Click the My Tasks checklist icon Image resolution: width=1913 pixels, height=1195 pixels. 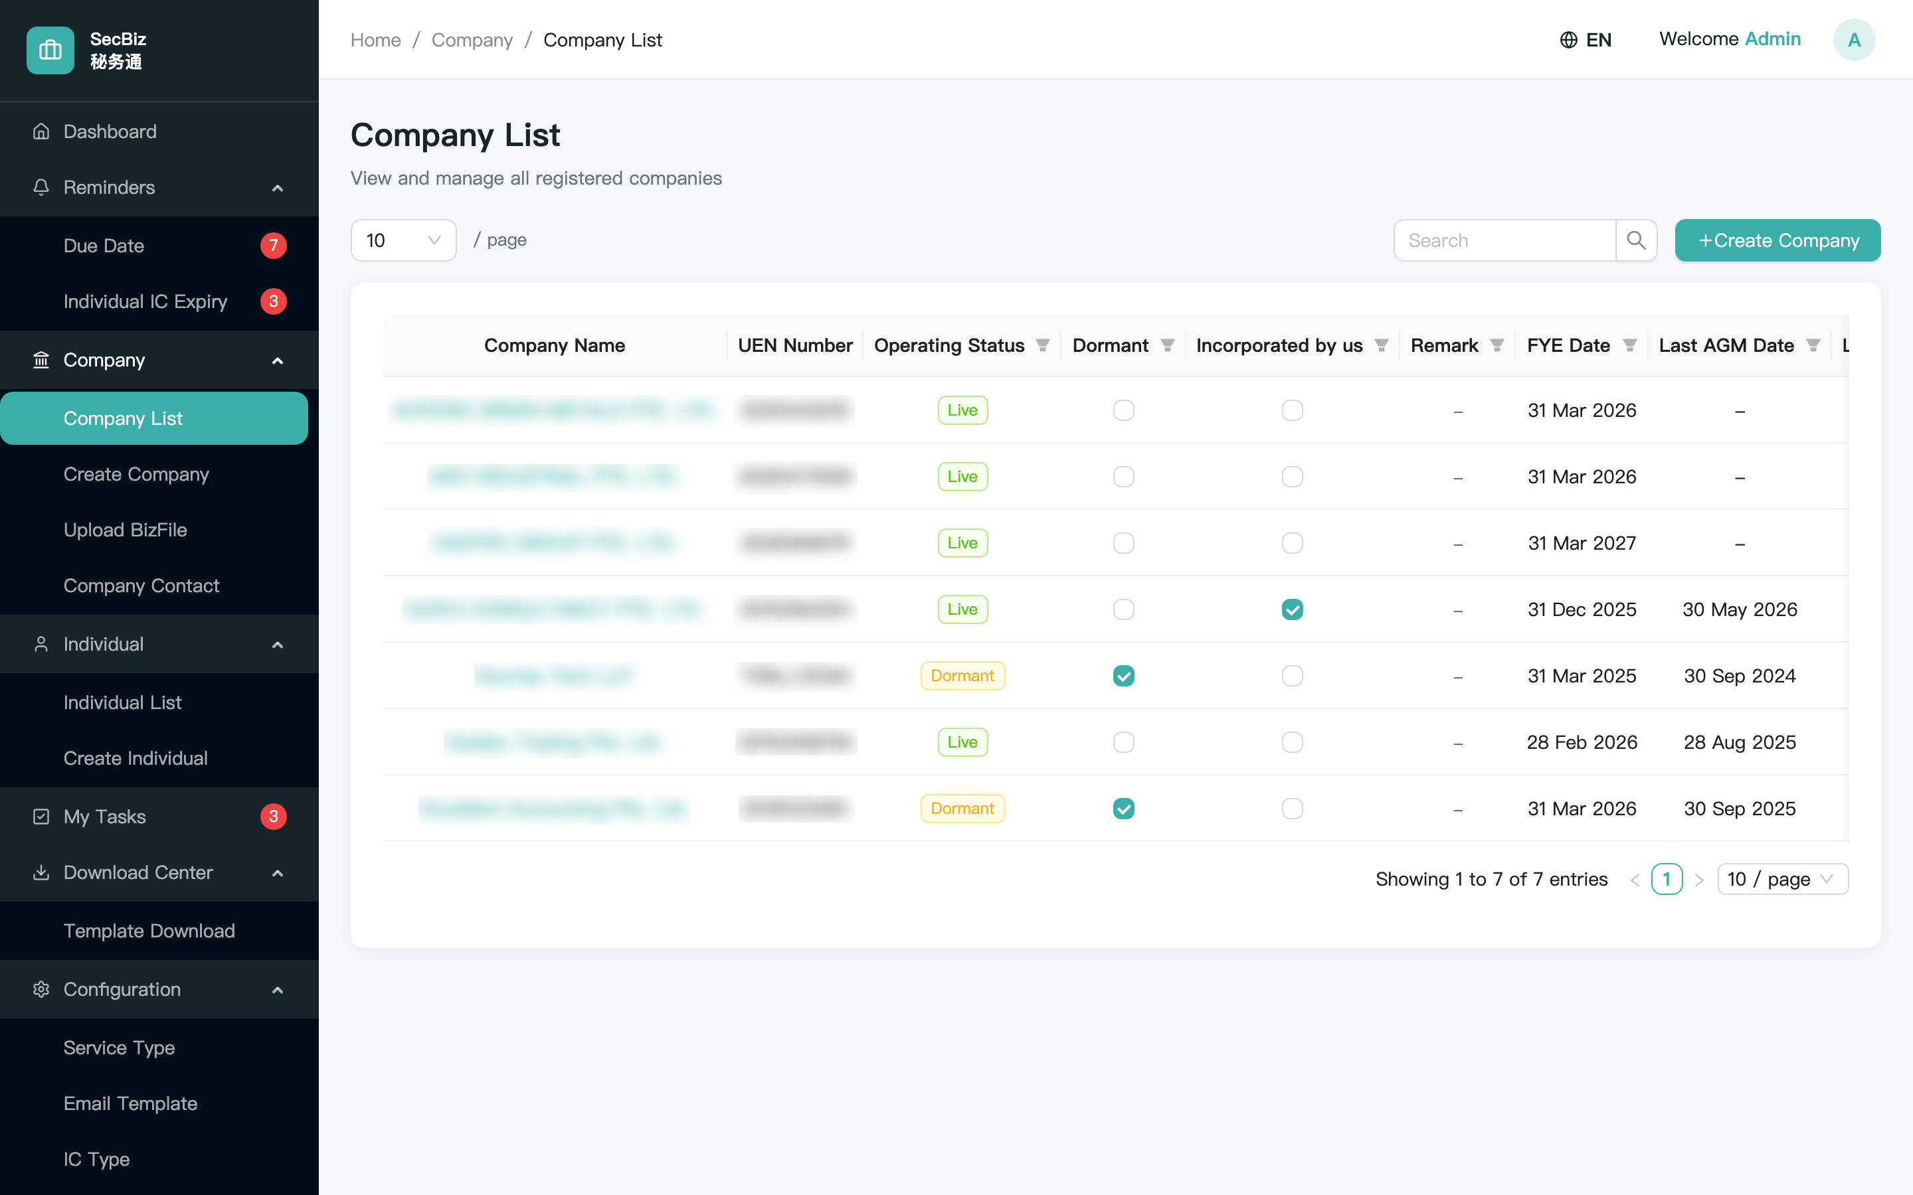click(41, 817)
